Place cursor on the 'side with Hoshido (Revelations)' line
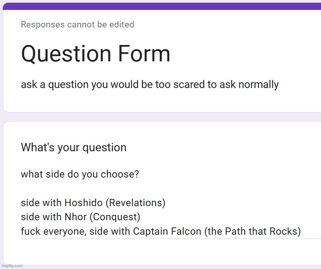Image resolution: width=321 pixels, height=269 pixels. [93, 203]
